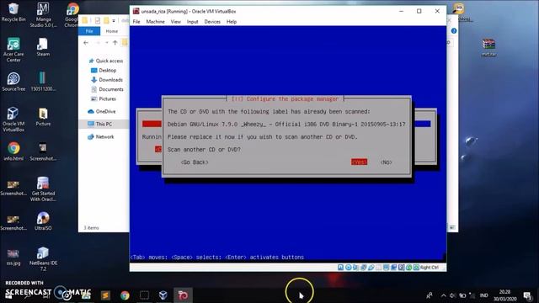539x303 pixels.
Task: Open the VirtualBox Devices menu
Action: pos(212,22)
